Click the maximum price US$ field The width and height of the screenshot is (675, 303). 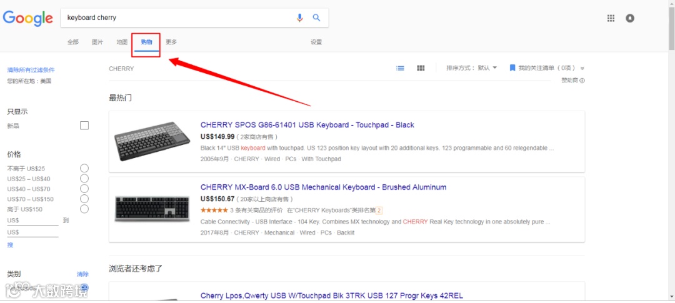click(32, 232)
